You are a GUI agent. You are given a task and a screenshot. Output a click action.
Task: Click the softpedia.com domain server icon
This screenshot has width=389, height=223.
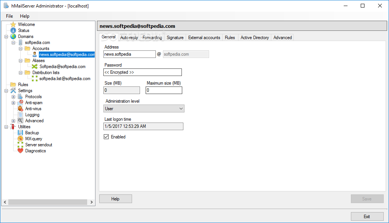click(21, 42)
